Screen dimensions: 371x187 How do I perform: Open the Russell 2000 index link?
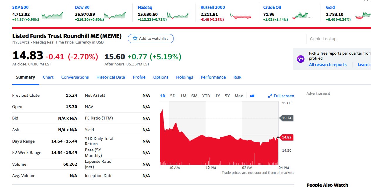coord(213,7)
